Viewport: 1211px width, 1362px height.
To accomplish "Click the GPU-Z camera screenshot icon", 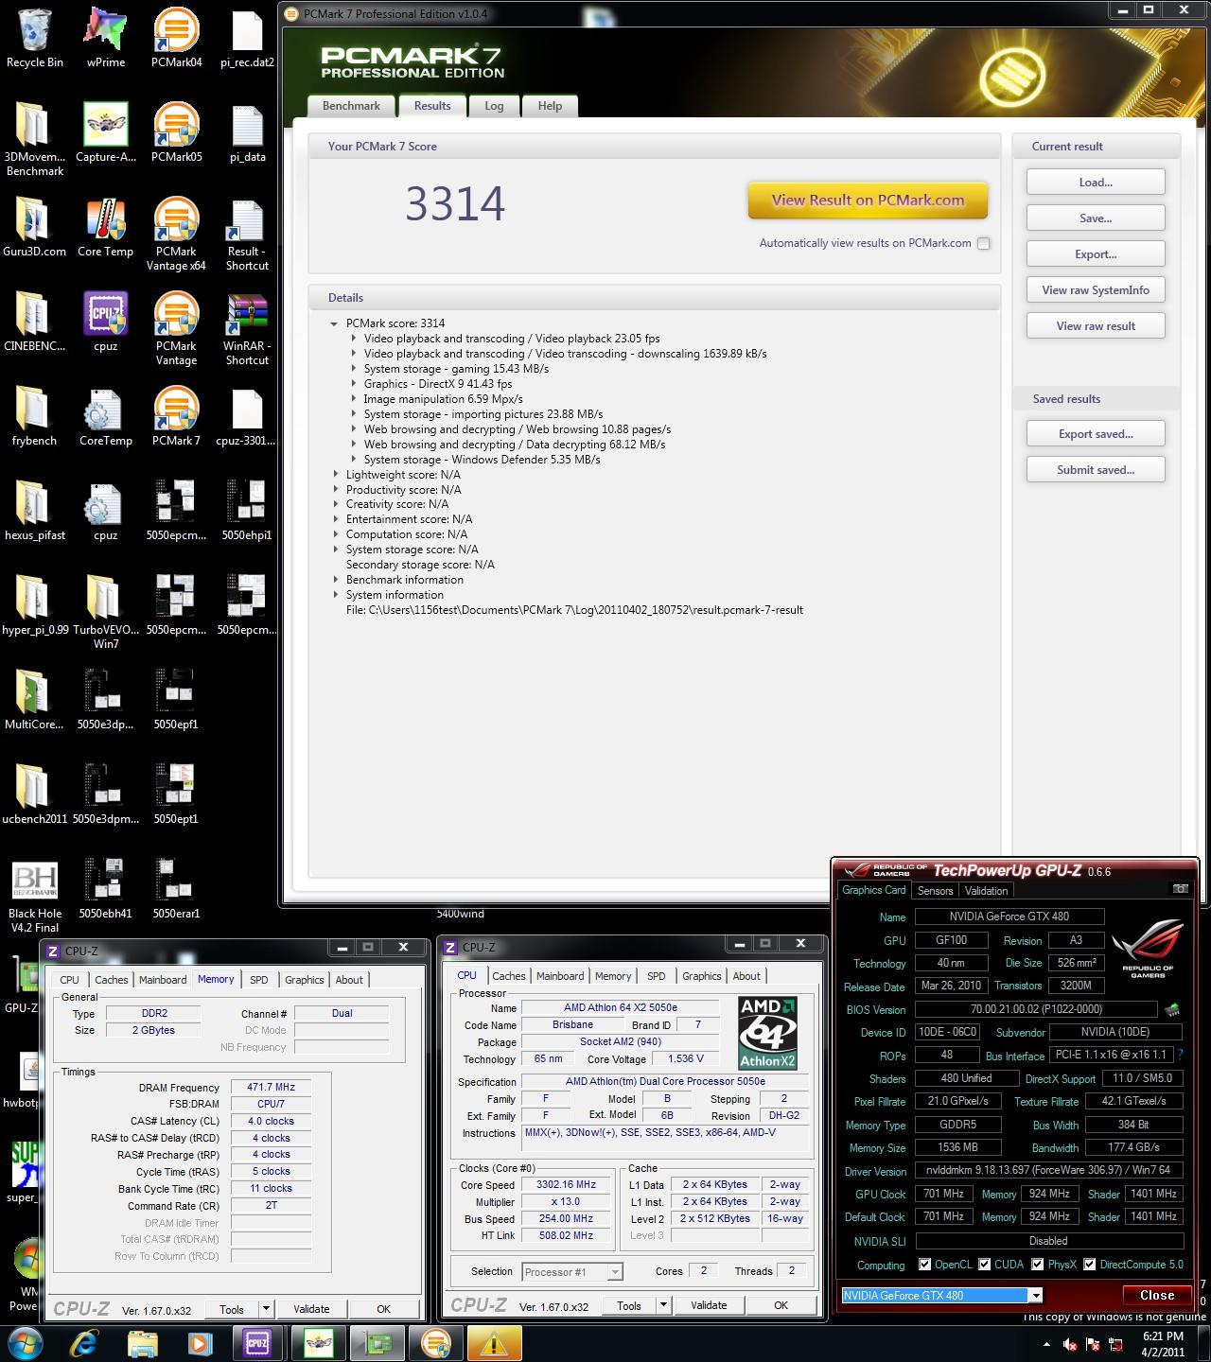I will tap(1180, 889).
